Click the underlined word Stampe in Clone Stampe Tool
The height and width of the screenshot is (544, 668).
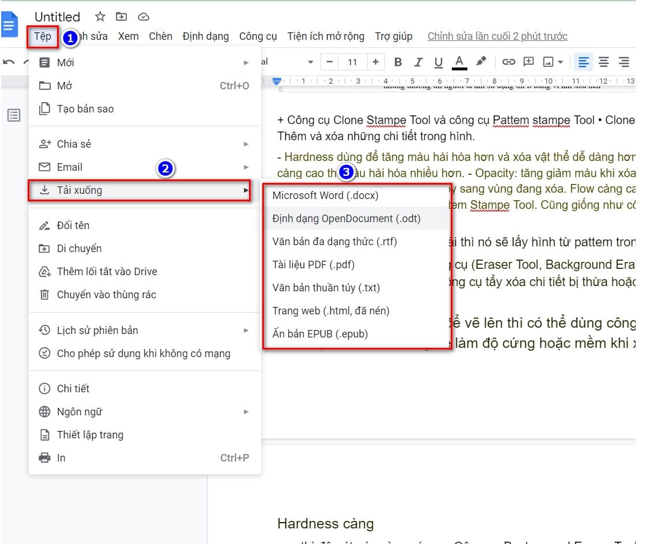(x=386, y=120)
